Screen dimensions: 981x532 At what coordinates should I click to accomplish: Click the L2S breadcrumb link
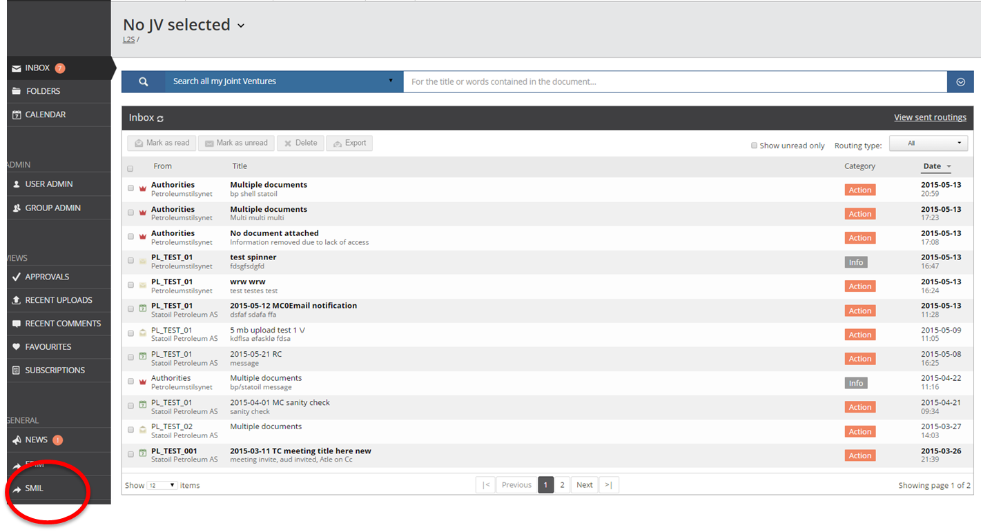point(129,40)
